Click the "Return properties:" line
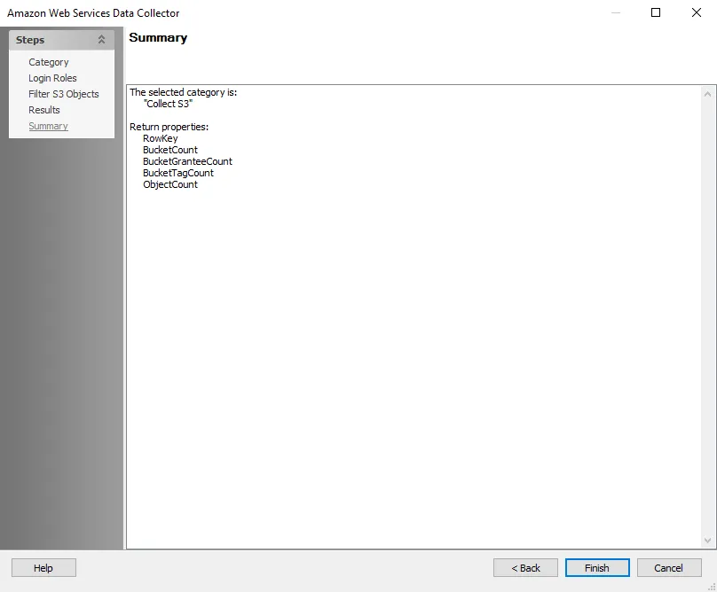This screenshot has width=717, height=592. point(169,127)
